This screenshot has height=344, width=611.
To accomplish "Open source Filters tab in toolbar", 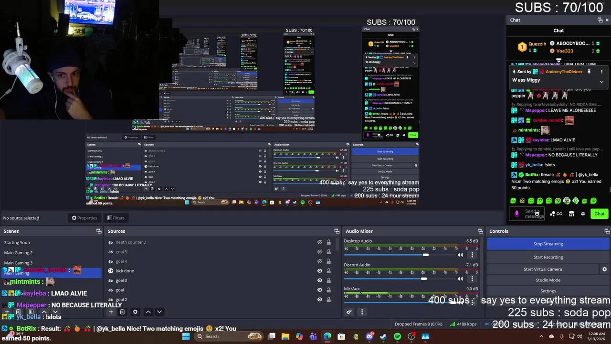I will [116, 218].
